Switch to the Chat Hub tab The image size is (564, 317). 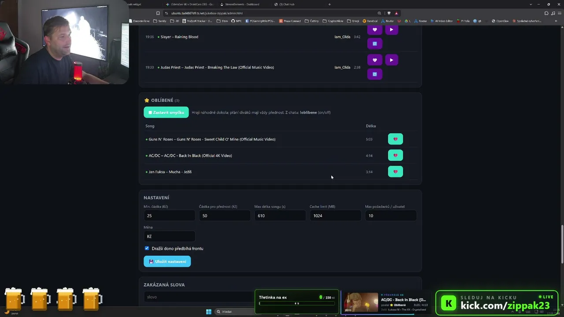click(287, 4)
